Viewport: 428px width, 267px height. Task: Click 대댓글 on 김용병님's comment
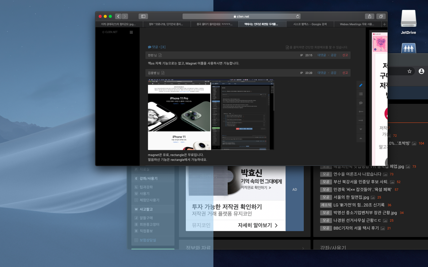322,73
